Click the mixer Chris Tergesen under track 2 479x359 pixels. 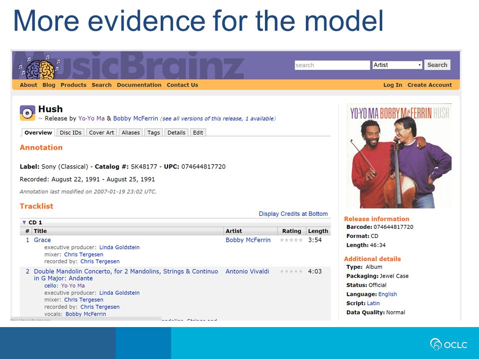click(x=84, y=300)
